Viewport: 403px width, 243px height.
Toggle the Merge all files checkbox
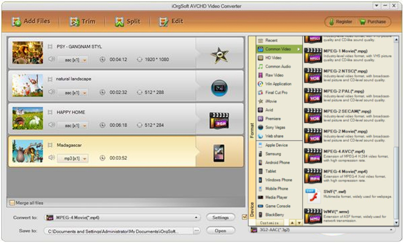click(12, 203)
